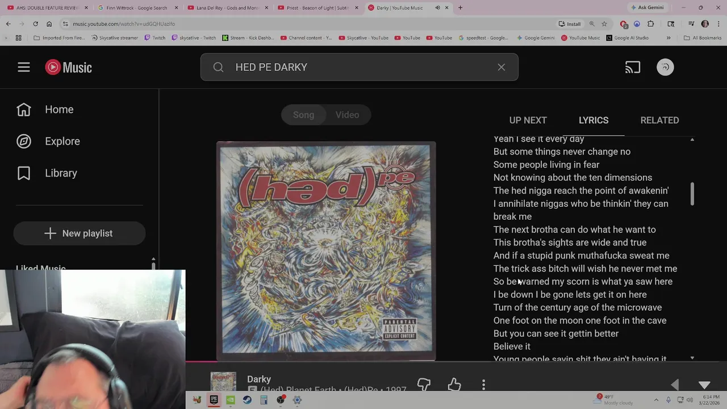Open the Calculator taskbar icon

(264, 400)
